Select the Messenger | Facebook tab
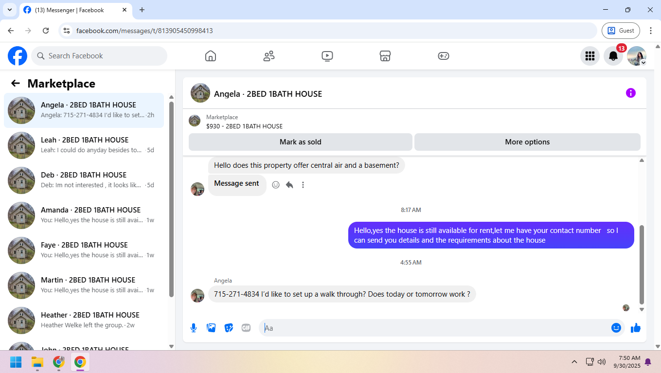661x373 pixels. point(75,10)
